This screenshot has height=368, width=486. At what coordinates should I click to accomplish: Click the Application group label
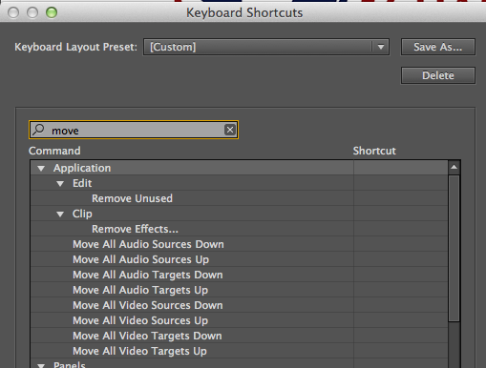click(82, 168)
